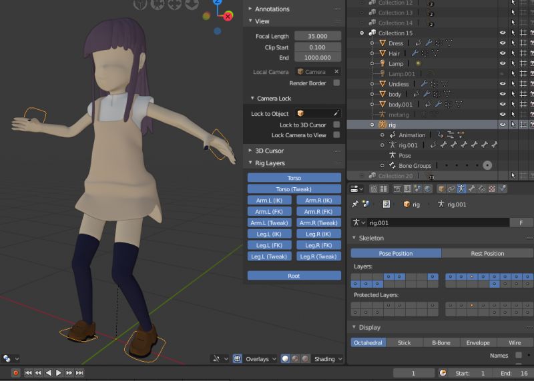Choose Envelope bone display
534x381 pixels.
click(x=478, y=342)
